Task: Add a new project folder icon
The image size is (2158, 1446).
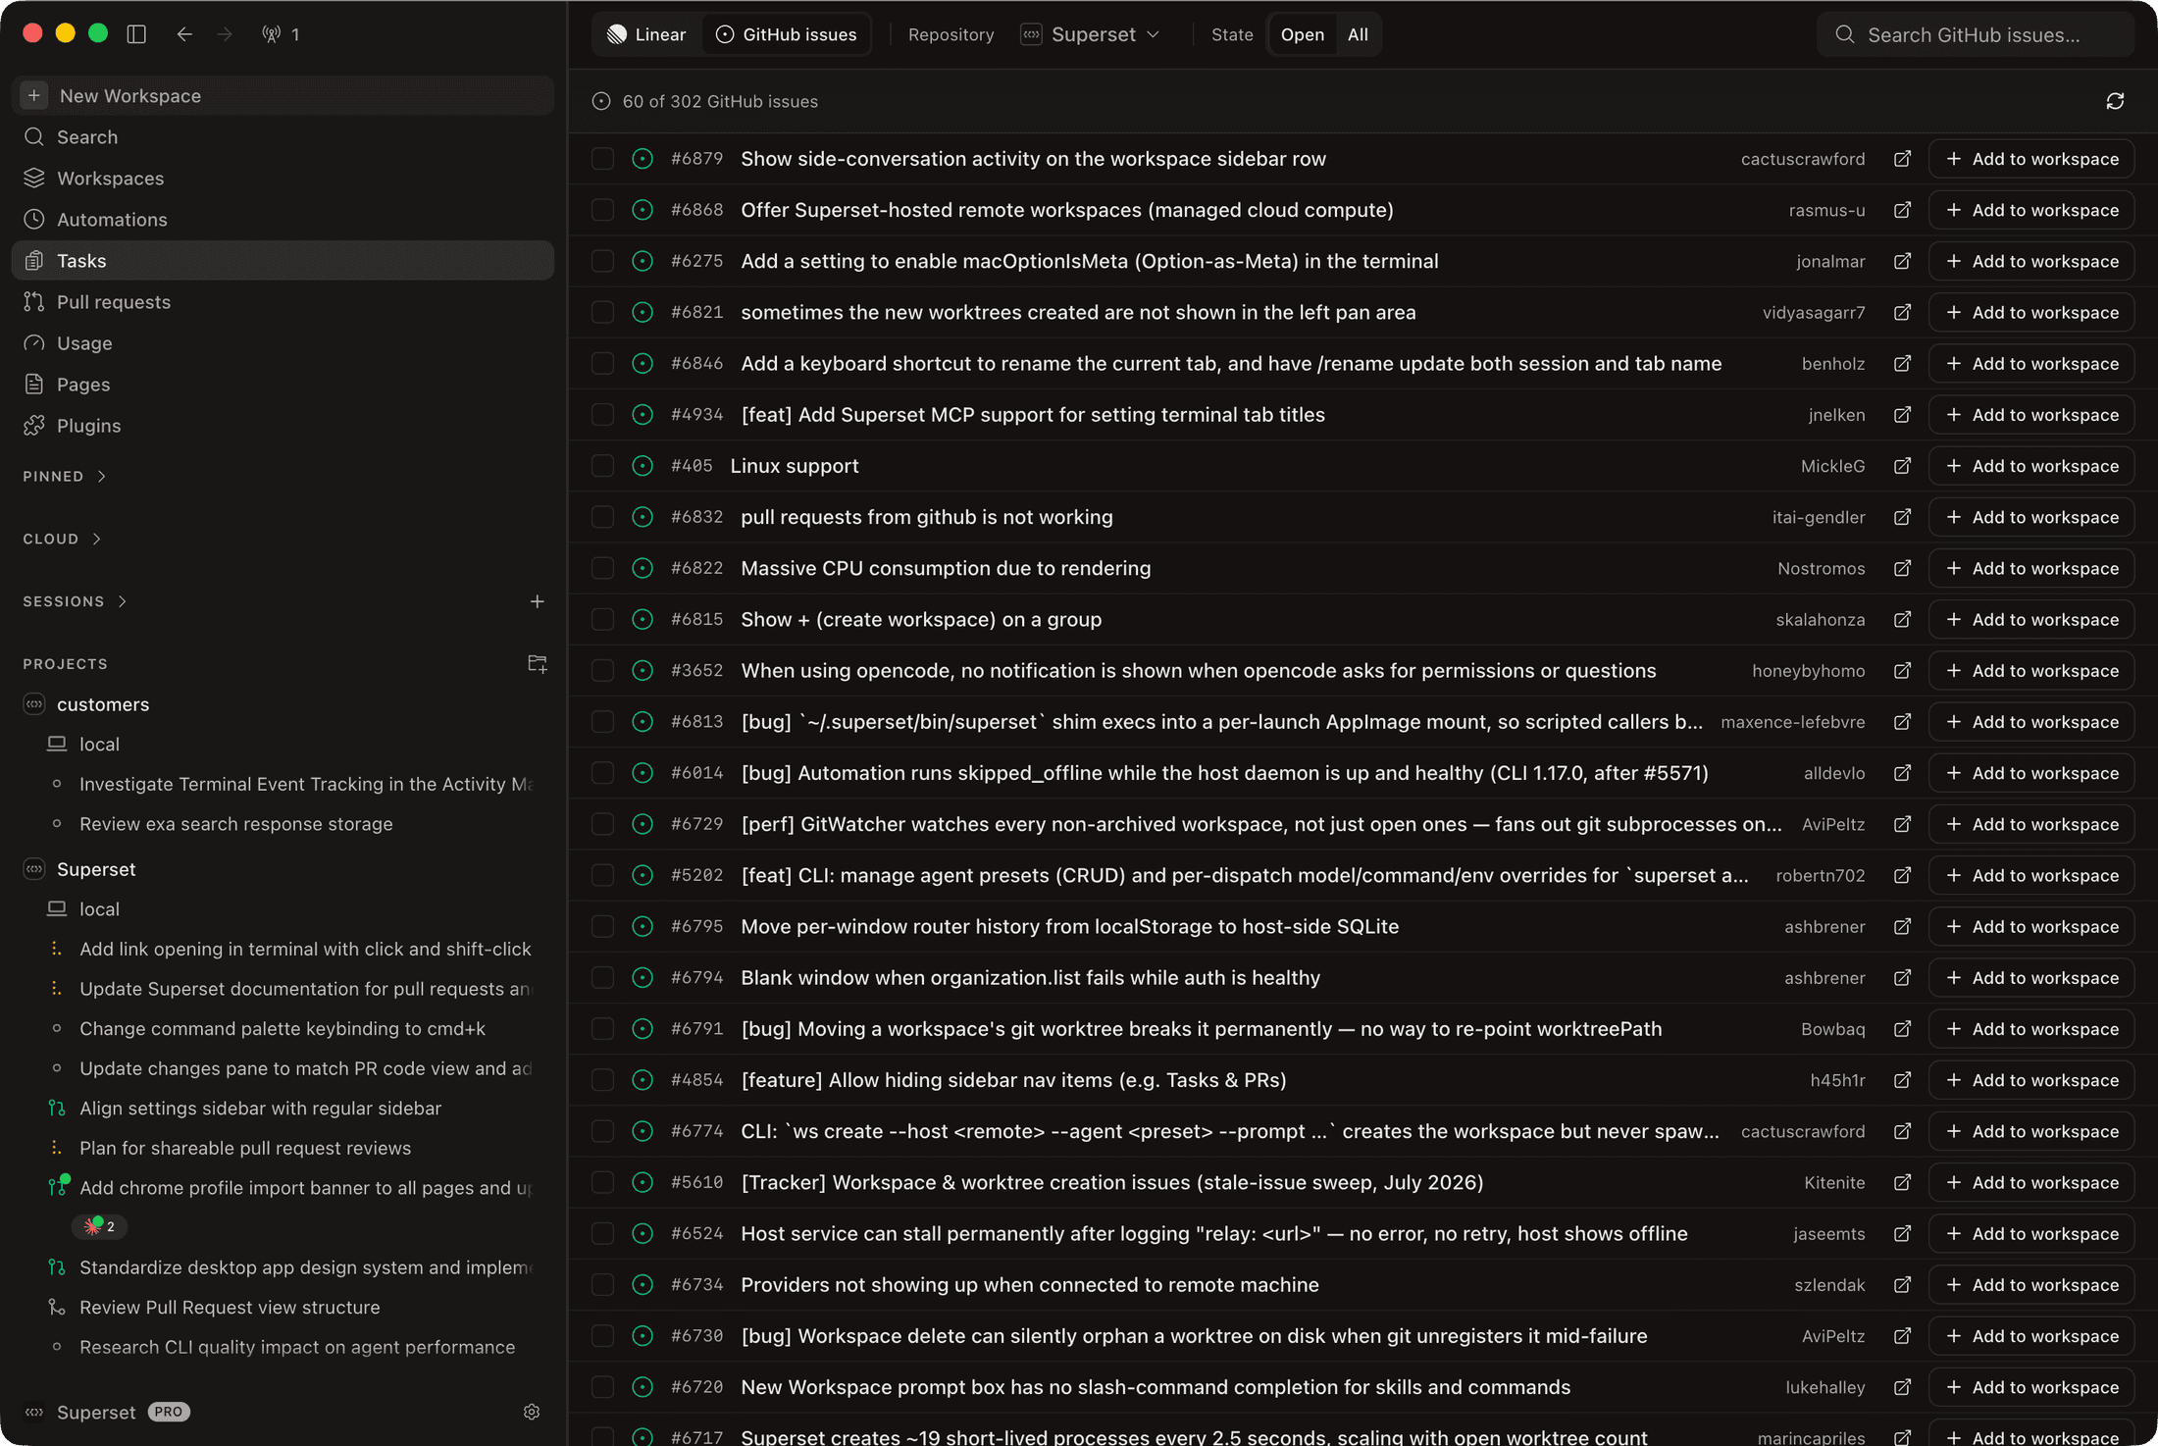Action: point(537,664)
